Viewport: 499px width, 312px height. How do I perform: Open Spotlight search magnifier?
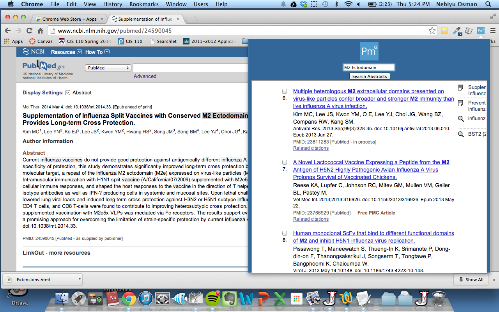point(488,4)
